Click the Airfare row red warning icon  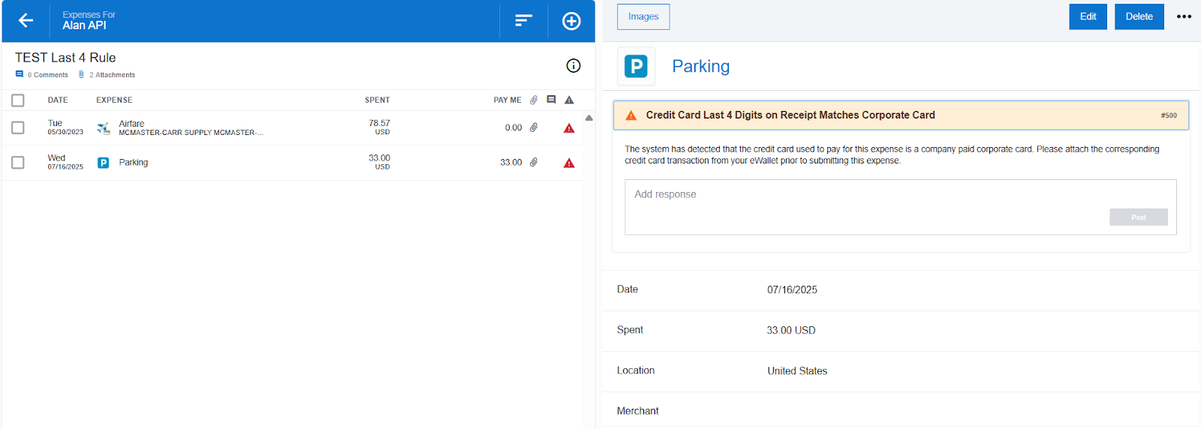click(569, 128)
